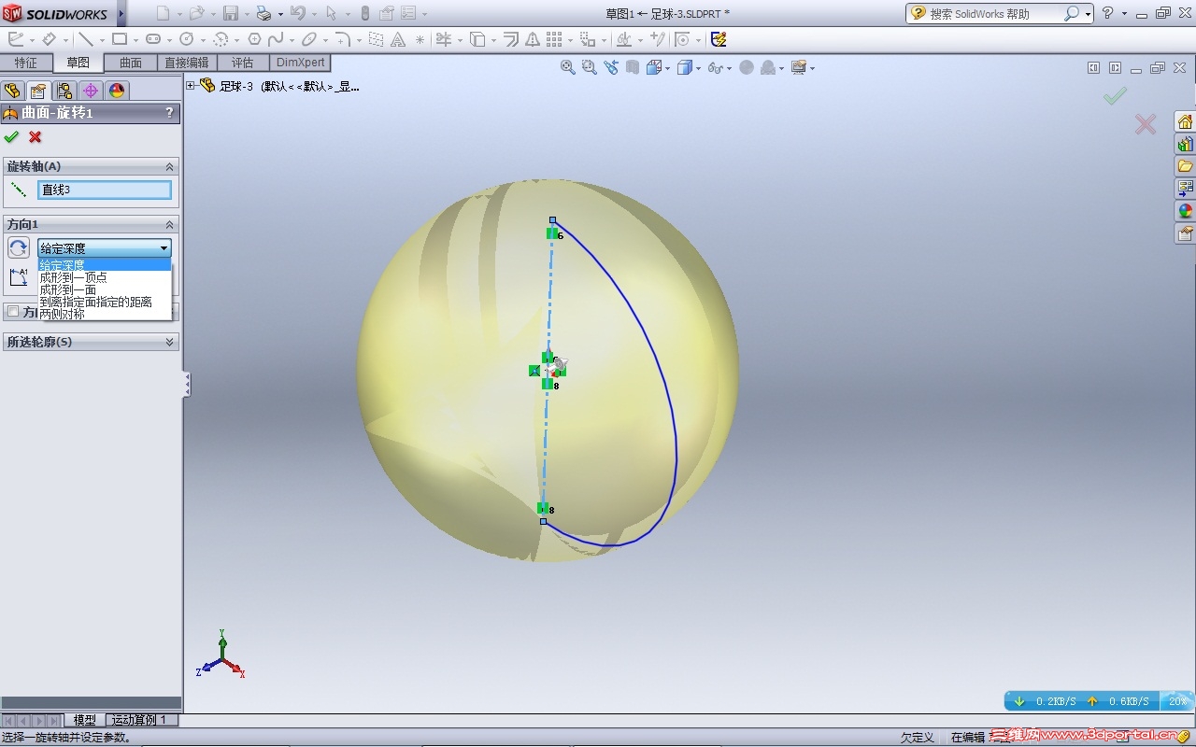This screenshot has height=747, width=1196.
Task: Open Design Library icon in task pane
Action: pyautogui.click(x=1185, y=145)
